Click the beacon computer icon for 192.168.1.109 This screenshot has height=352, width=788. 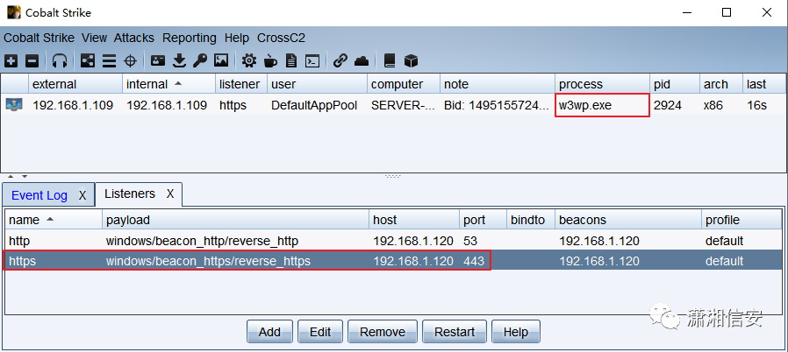(x=14, y=105)
